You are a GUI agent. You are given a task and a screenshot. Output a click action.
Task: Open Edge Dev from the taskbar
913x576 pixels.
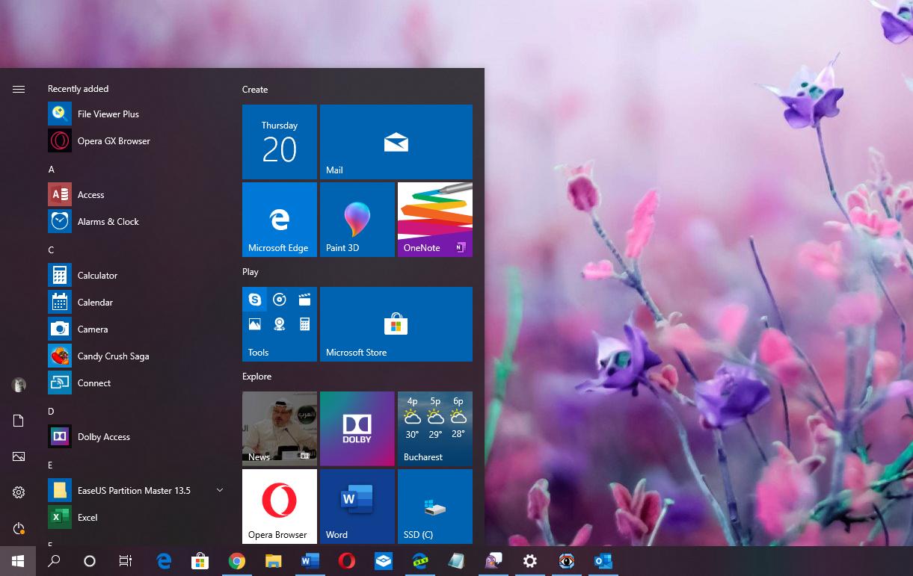pos(420,561)
